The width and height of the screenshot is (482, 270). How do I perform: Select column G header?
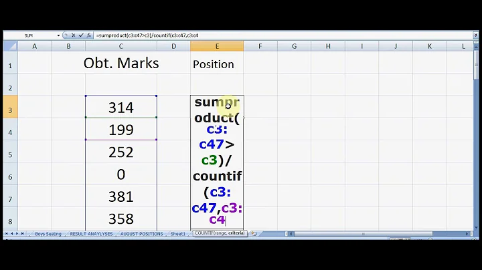[x=294, y=46]
